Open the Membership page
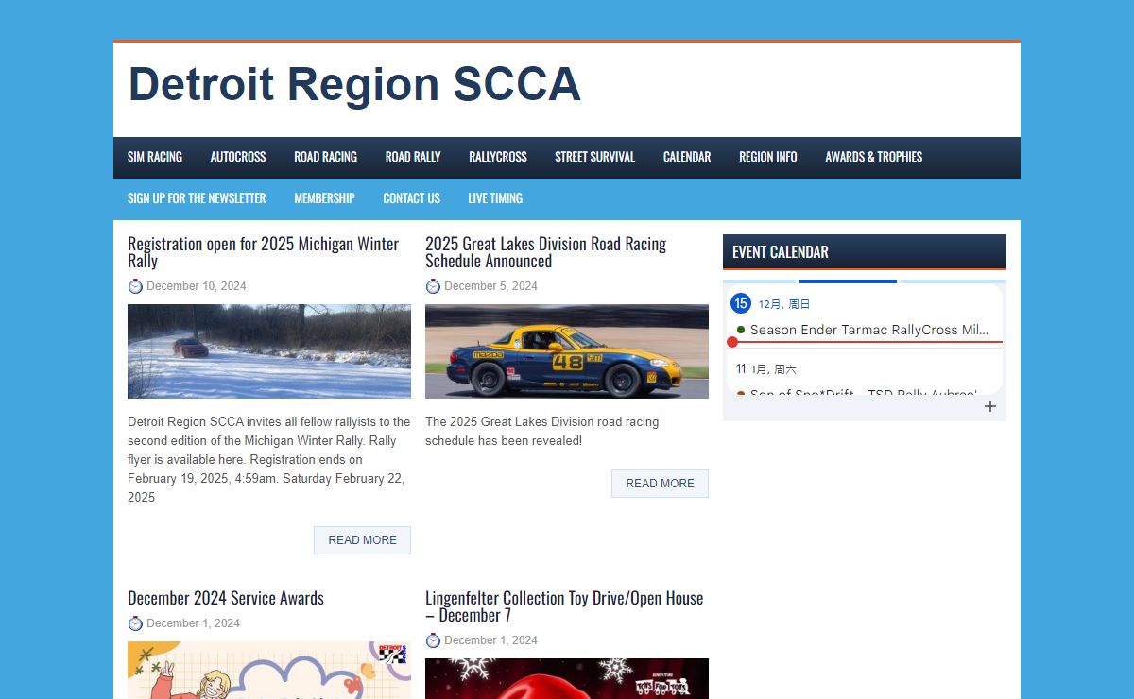The height and width of the screenshot is (699, 1134). pyautogui.click(x=324, y=198)
